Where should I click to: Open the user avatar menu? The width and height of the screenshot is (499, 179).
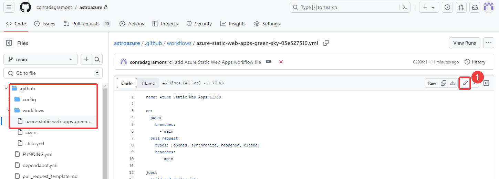(489, 7)
